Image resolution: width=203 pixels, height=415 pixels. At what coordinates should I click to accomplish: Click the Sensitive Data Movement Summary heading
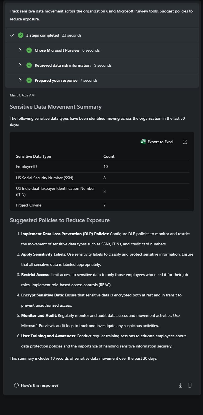click(x=56, y=107)
